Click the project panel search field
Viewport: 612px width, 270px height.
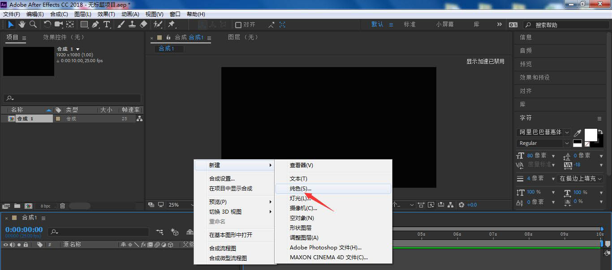point(72,98)
